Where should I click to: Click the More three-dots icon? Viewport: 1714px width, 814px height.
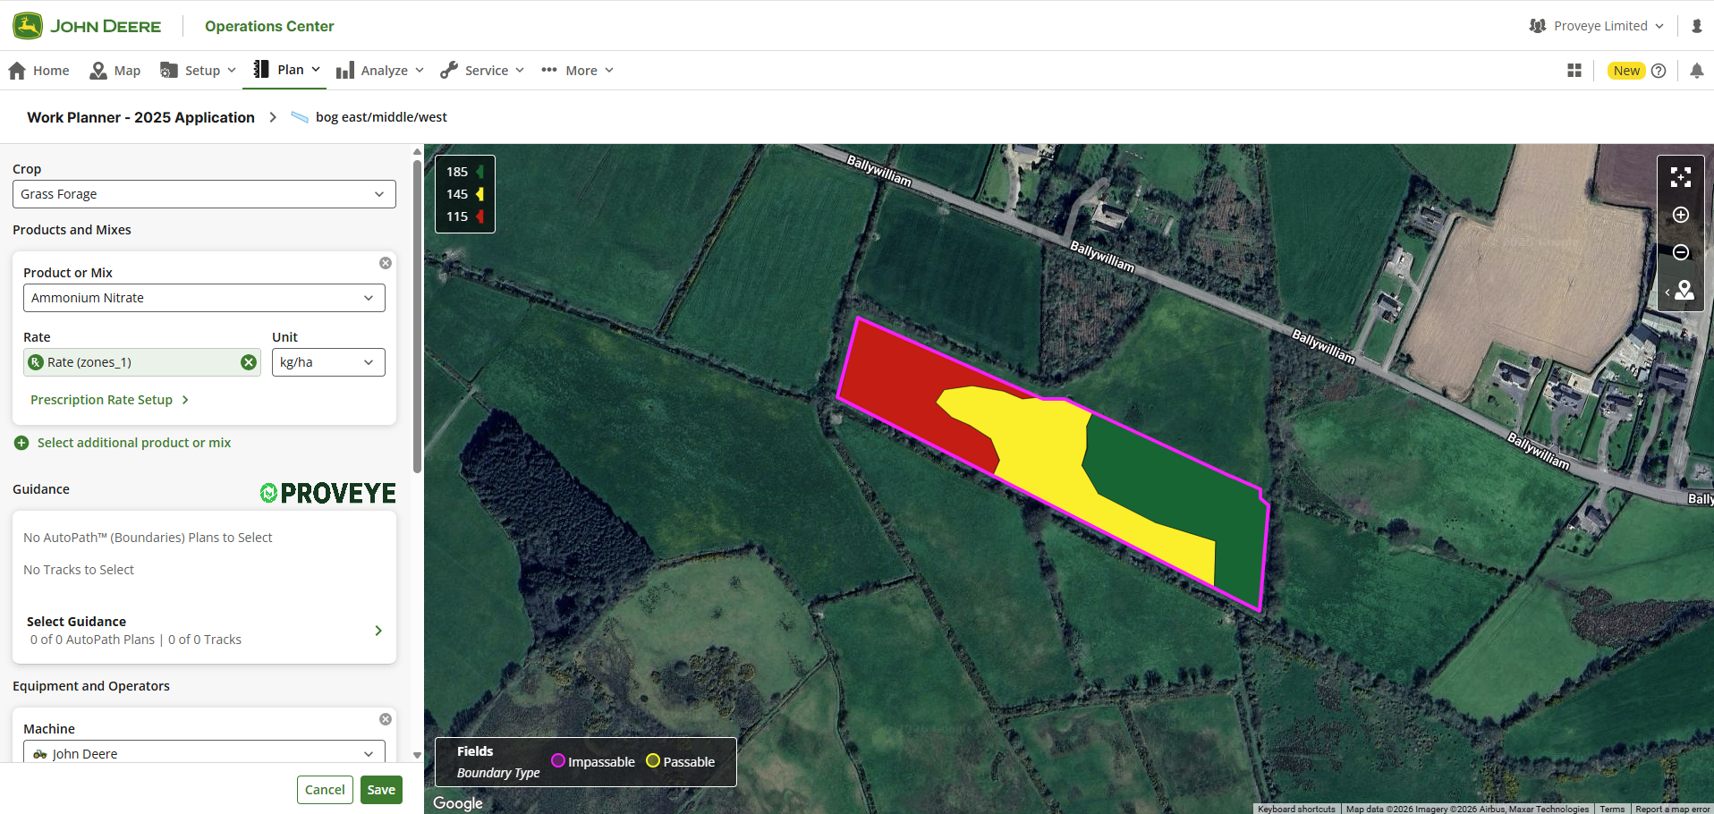tap(549, 70)
